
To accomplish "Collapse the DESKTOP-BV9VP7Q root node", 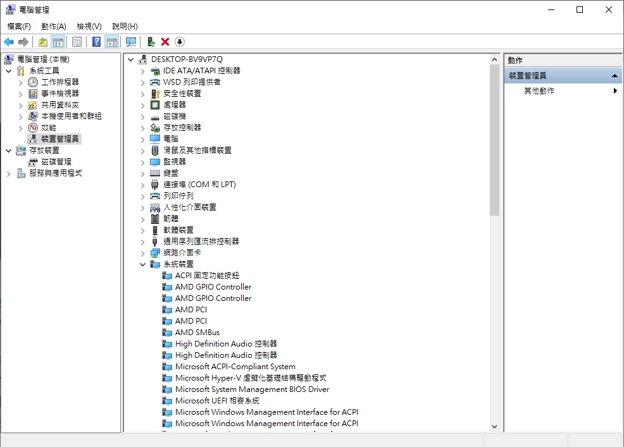I will (x=130, y=59).
